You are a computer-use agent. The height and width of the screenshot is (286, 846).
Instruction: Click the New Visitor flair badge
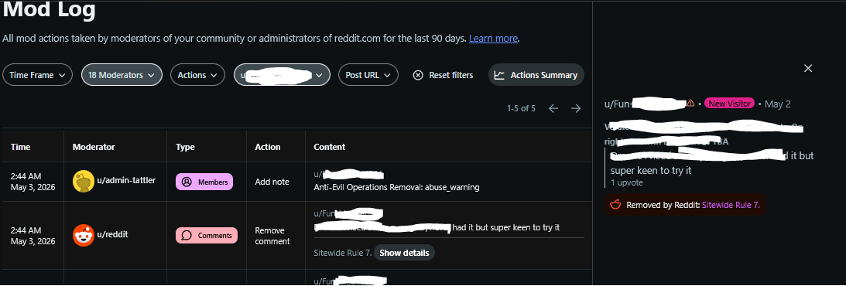(x=729, y=104)
